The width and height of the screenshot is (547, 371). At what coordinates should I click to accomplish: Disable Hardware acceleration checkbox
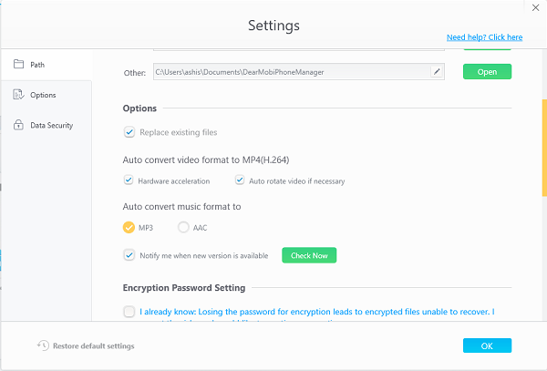pos(129,180)
